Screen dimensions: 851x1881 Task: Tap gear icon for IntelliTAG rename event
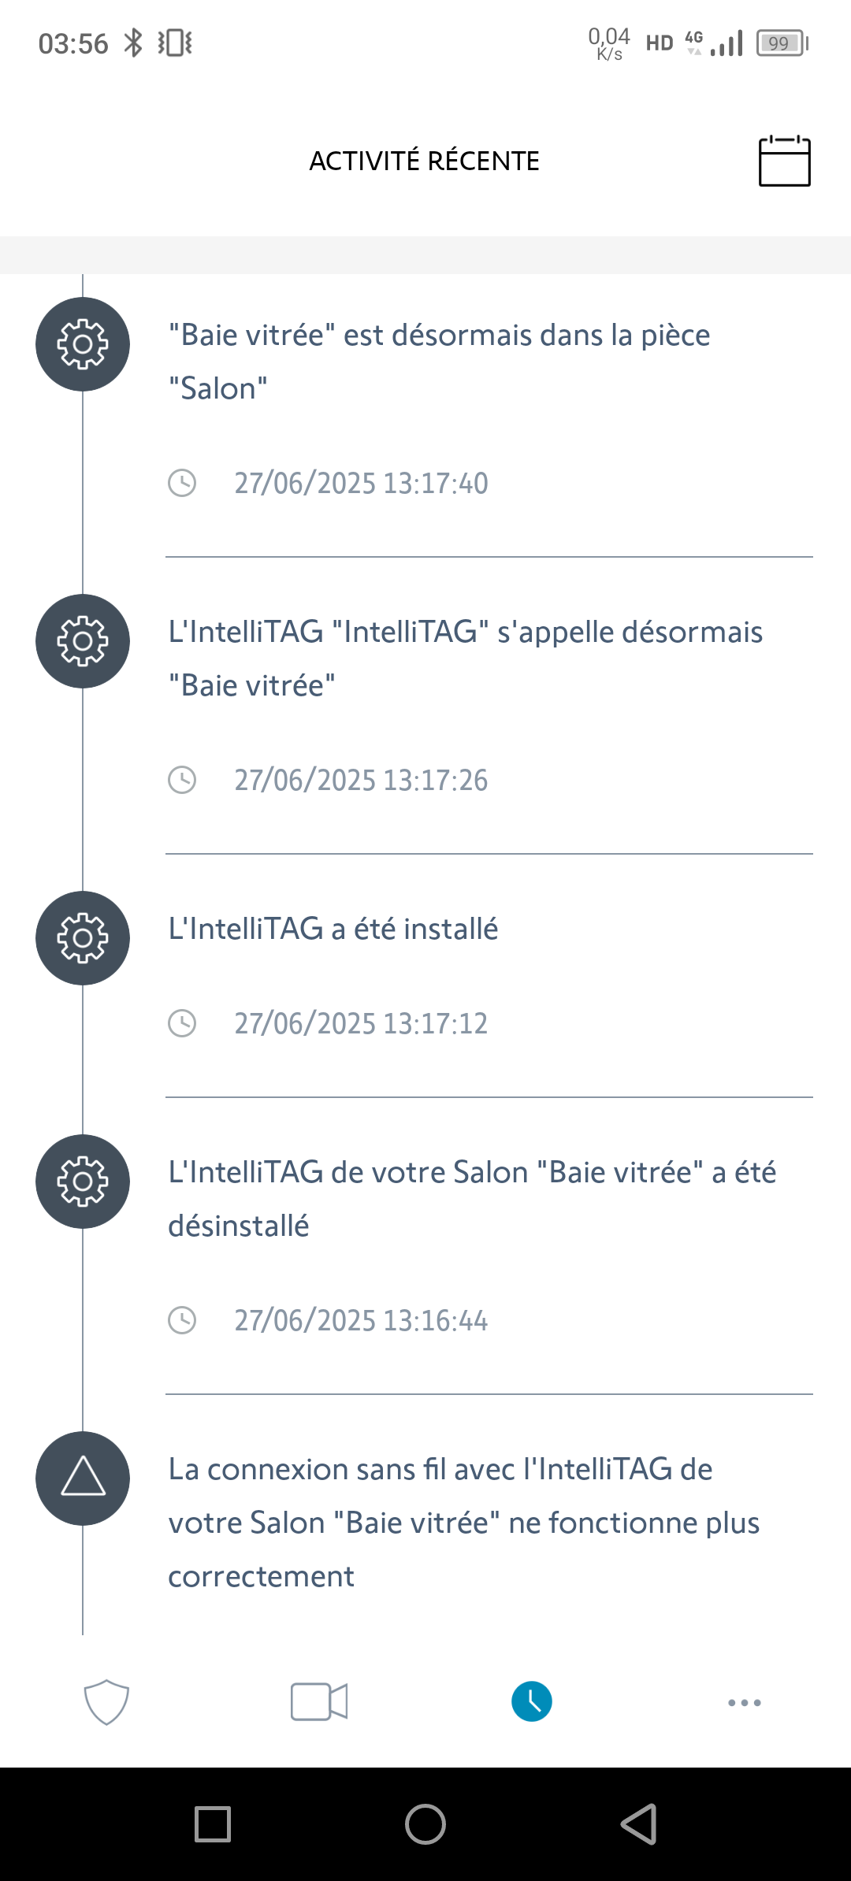[83, 641]
